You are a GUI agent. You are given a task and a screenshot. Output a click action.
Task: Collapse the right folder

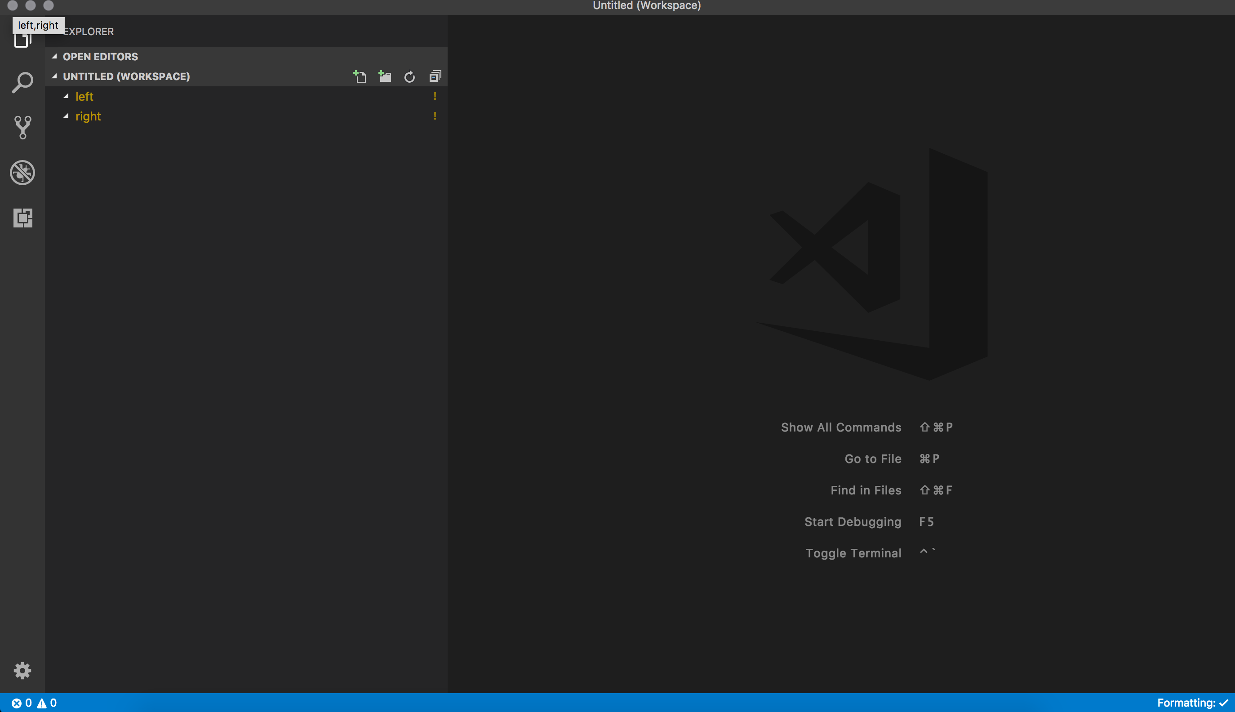(67, 116)
